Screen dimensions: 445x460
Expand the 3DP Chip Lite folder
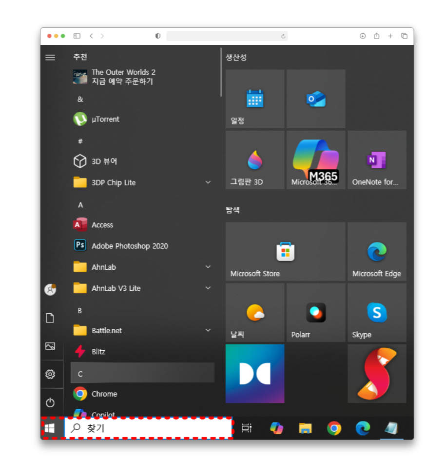[208, 182]
